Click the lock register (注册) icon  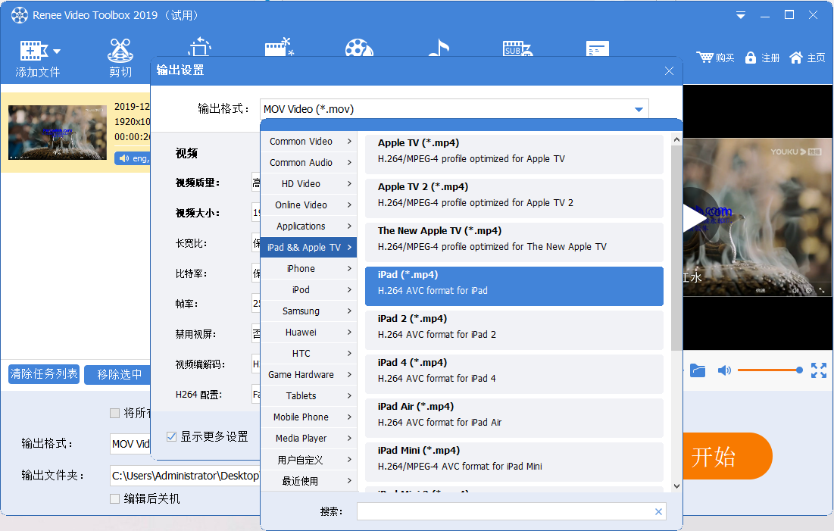coord(751,58)
